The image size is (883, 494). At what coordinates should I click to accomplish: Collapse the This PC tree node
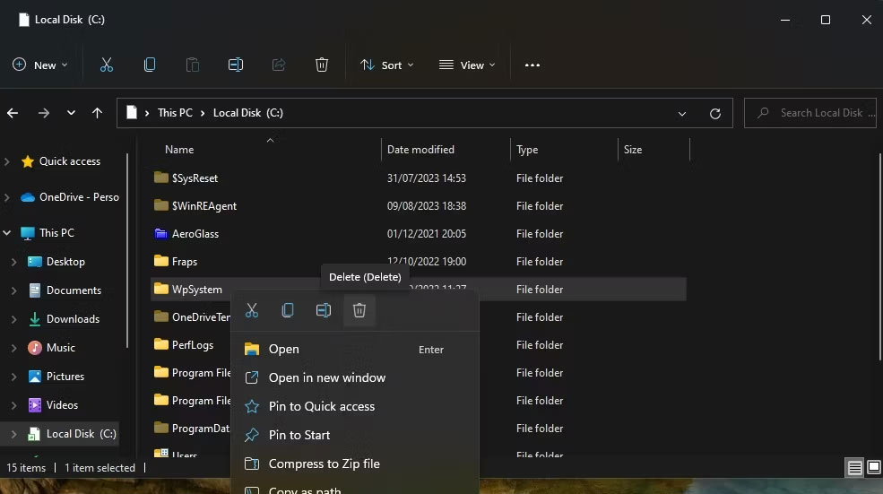7,232
